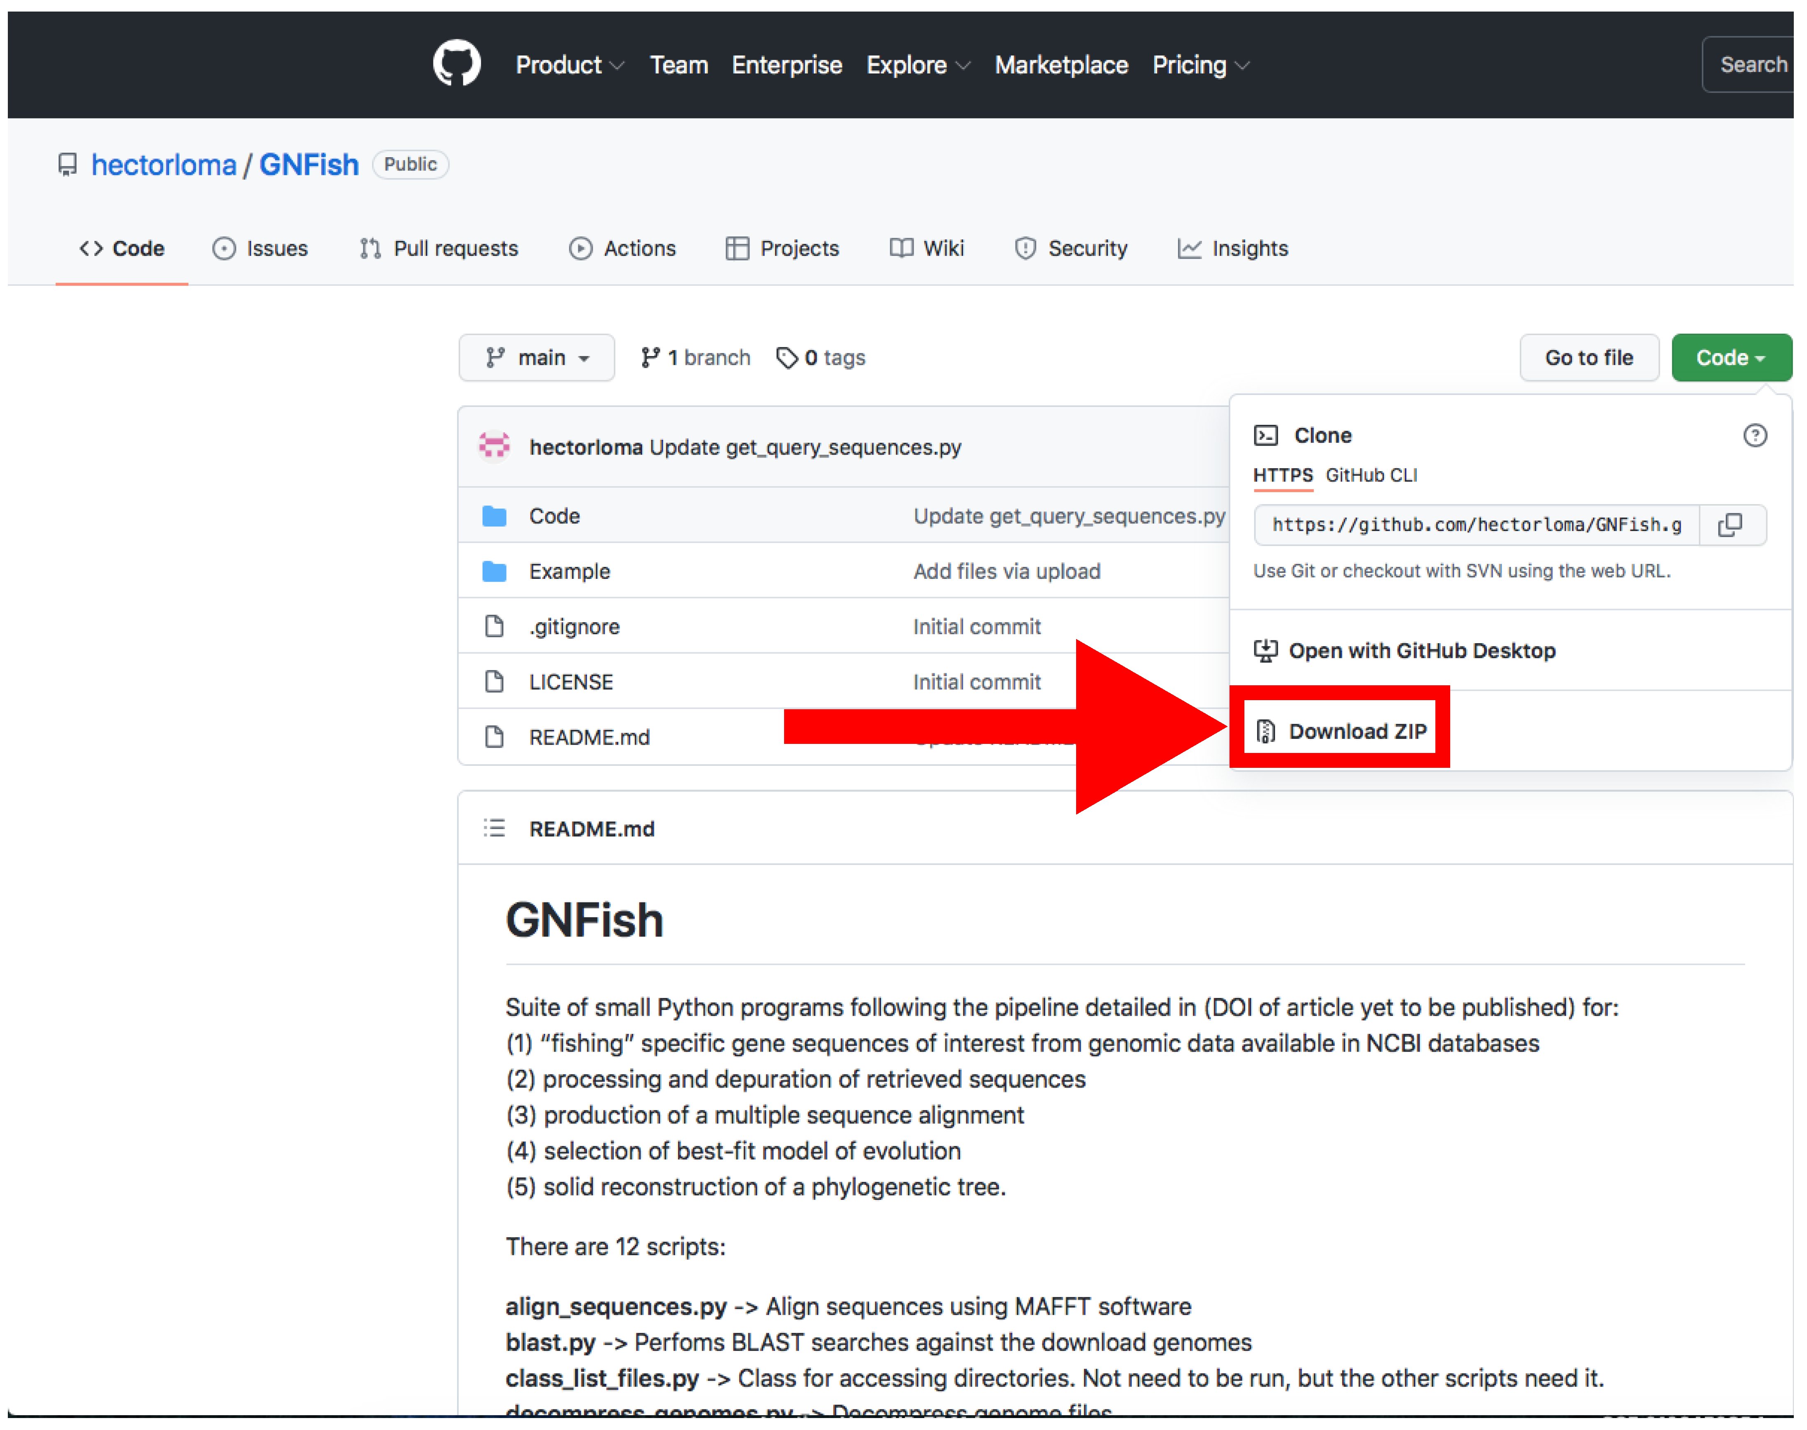Click the HTTPS clone URL field
The width and height of the screenshot is (1807, 1430).
click(1475, 525)
